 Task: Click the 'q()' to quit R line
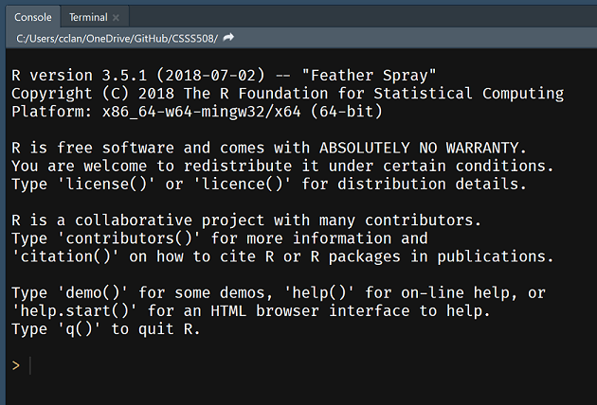106,329
